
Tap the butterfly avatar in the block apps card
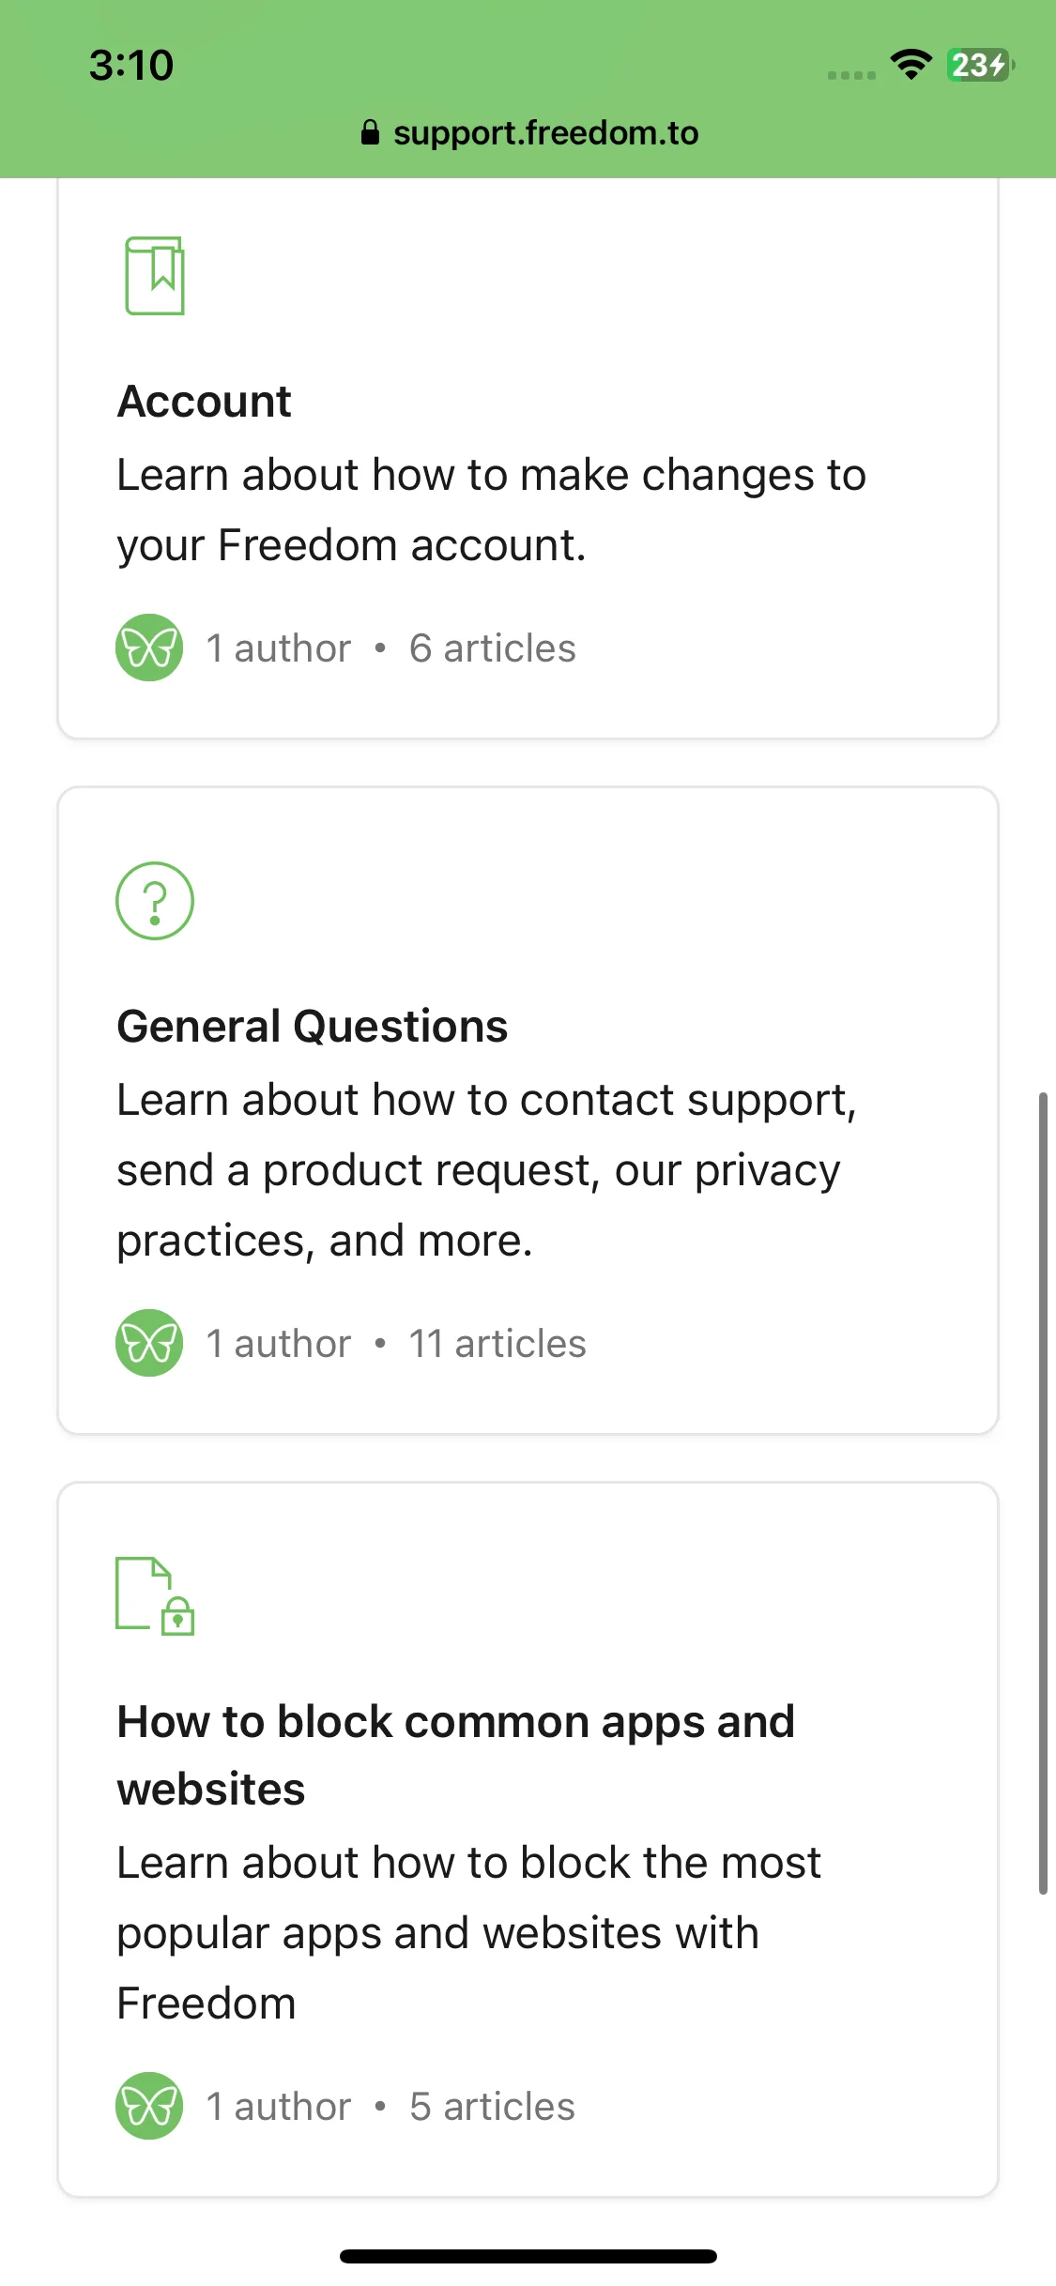[149, 2106]
